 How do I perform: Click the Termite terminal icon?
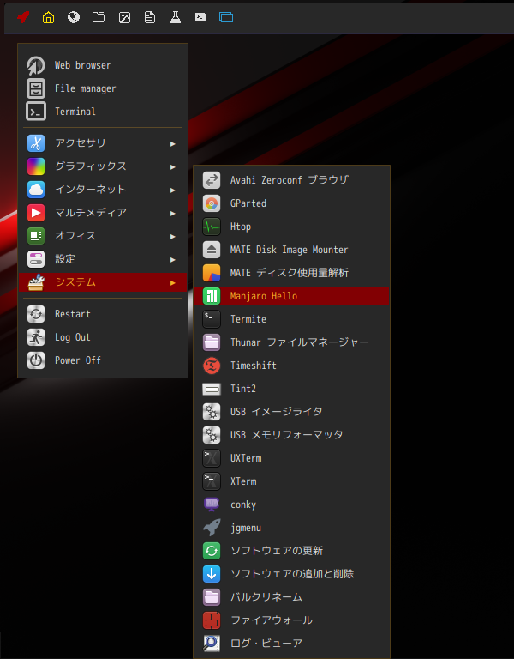[x=212, y=319]
